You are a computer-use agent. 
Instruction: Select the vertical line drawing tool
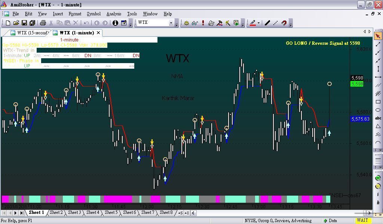[378, 69]
